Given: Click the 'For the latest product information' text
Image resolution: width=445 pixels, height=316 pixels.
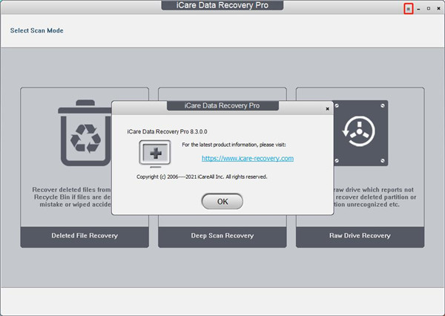Looking at the screenshot, I should pos(234,145).
